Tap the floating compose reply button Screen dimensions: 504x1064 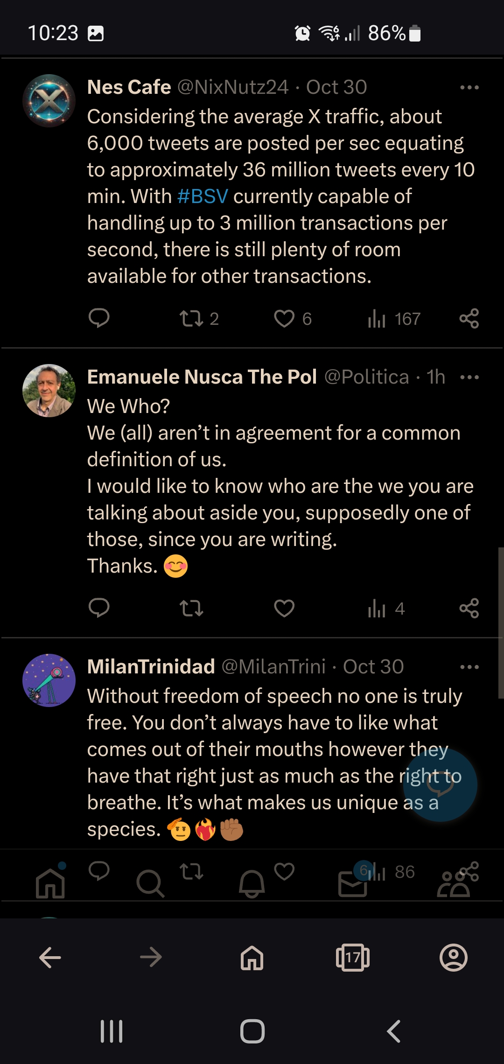point(440,785)
